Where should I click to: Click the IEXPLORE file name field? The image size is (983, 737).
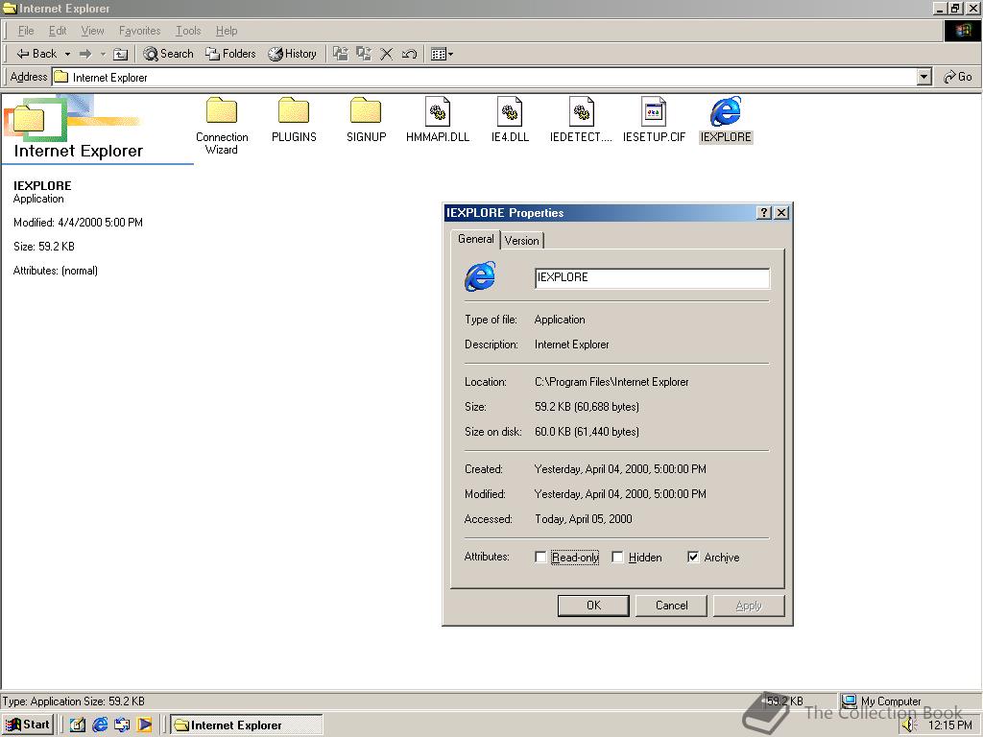coord(652,278)
